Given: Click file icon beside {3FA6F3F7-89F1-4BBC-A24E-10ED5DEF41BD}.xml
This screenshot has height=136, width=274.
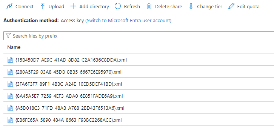Looking at the screenshot, I should (x=10, y=84).
